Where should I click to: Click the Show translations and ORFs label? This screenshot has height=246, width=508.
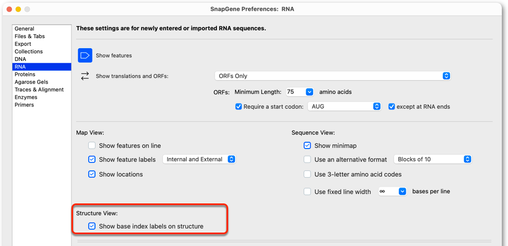pyautogui.click(x=132, y=76)
